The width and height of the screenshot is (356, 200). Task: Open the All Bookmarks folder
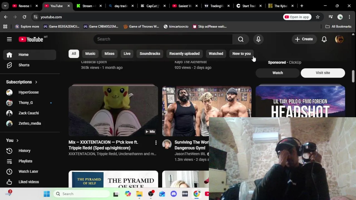coord(338,26)
